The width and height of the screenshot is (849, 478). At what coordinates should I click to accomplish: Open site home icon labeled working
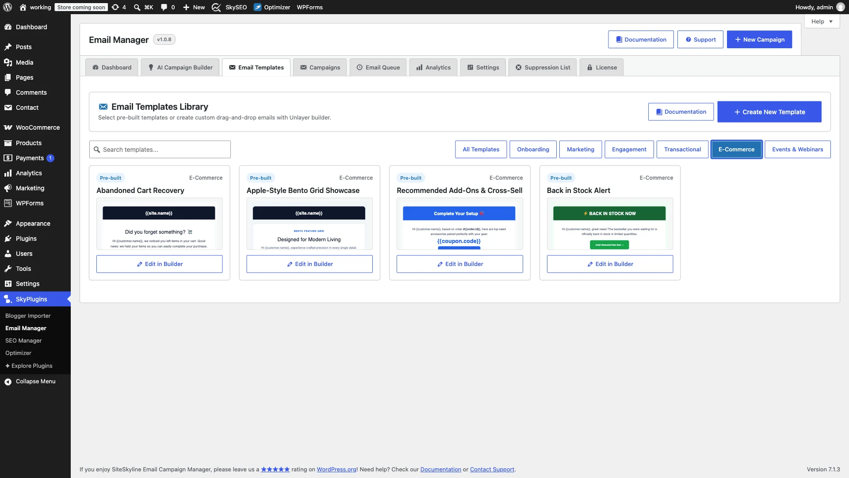pyautogui.click(x=23, y=7)
